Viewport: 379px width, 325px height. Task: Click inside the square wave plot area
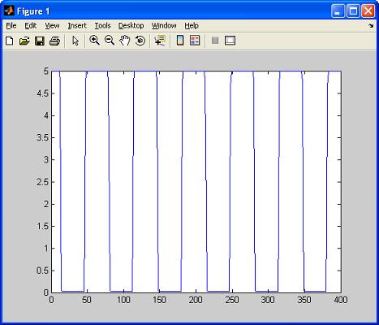coord(196,182)
